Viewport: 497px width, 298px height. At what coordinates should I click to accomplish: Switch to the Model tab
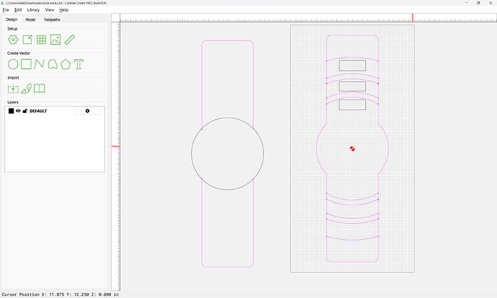click(x=30, y=19)
